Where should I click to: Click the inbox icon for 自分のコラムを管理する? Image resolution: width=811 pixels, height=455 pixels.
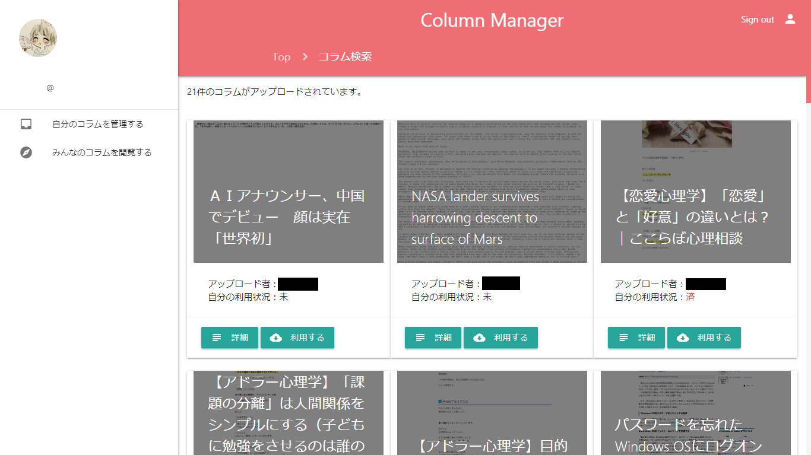pos(26,124)
